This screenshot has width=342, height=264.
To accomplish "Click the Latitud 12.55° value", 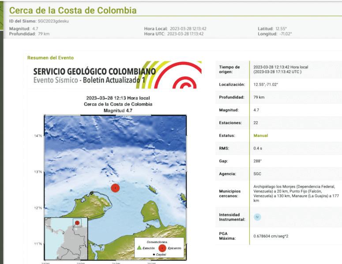I will point(281,29).
